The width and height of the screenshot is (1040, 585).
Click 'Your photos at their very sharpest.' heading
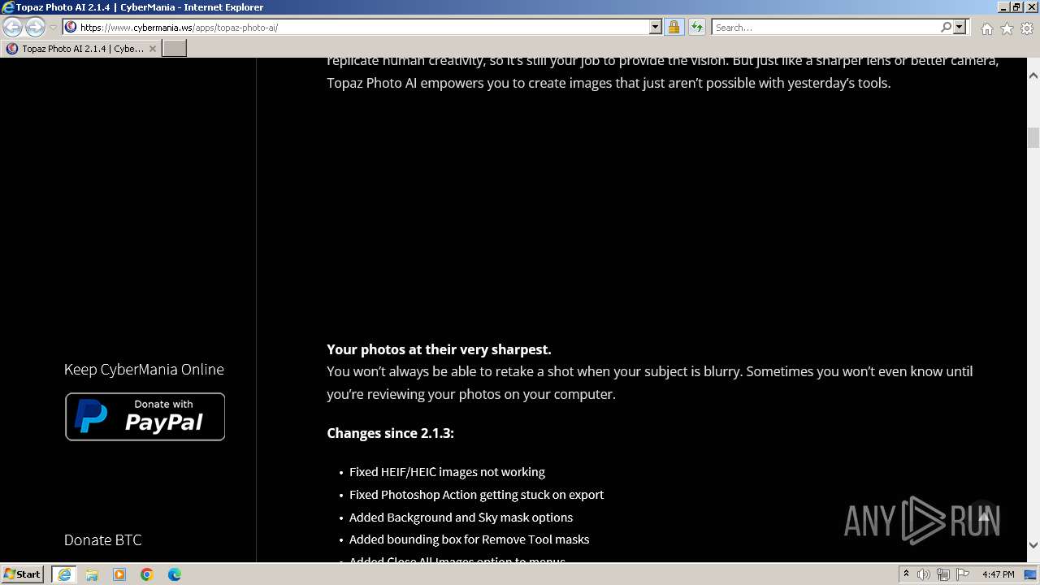439,349
